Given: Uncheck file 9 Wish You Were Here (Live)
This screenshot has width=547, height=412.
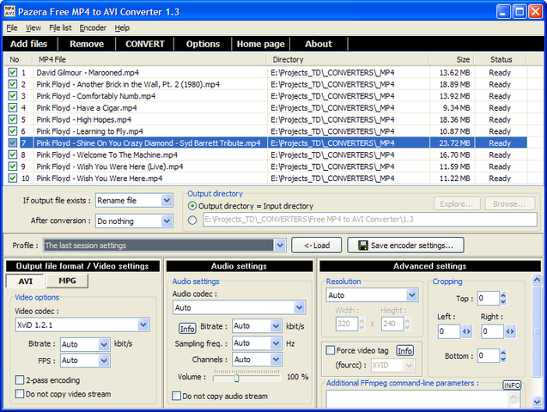Looking at the screenshot, I should point(13,167).
